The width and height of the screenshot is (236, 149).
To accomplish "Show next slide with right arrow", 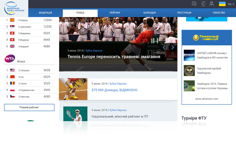I will (173, 47).
